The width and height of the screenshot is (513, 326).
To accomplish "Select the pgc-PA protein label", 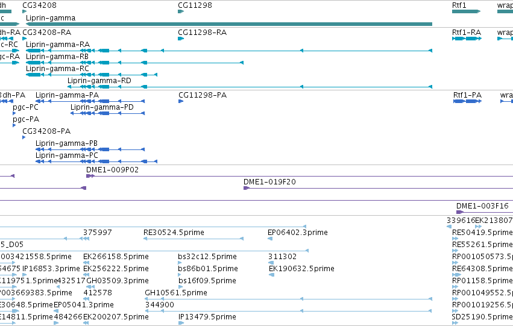I will (x=26, y=119).
